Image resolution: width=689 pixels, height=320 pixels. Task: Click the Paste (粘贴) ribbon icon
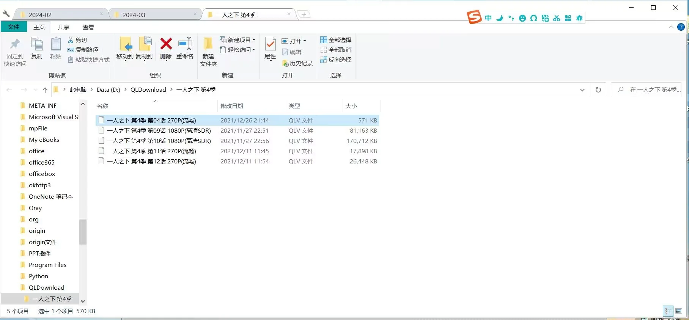(56, 48)
